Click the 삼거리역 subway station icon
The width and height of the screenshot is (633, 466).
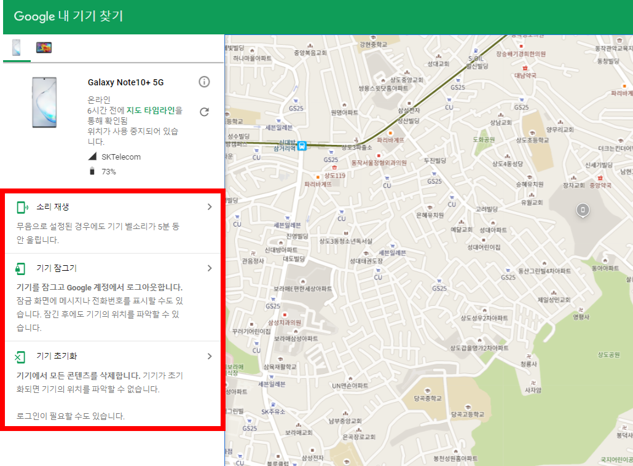[x=302, y=146]
